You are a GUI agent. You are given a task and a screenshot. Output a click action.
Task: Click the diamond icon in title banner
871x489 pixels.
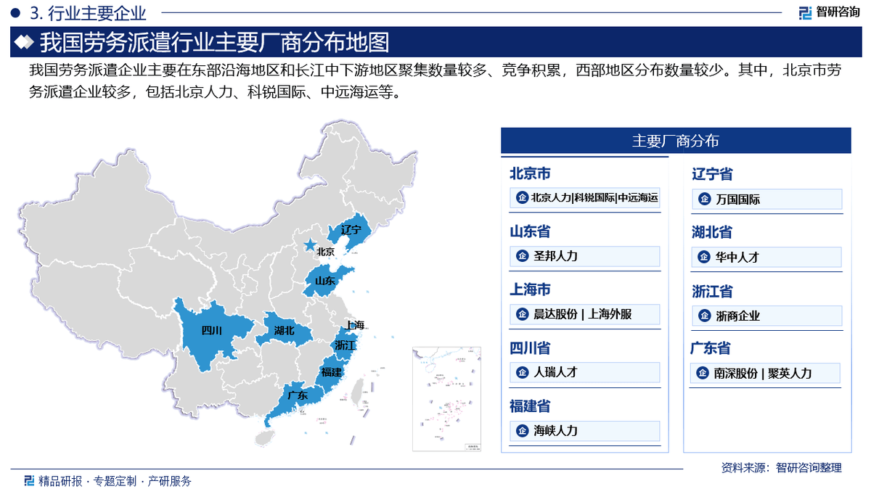(x=24, y=42)
